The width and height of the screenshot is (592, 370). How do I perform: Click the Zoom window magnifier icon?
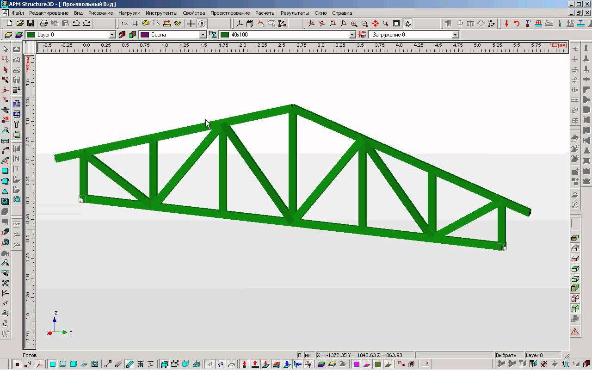[386, 23]
